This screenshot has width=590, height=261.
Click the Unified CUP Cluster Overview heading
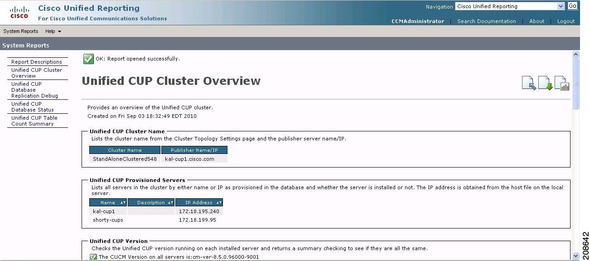click(171, 81)
